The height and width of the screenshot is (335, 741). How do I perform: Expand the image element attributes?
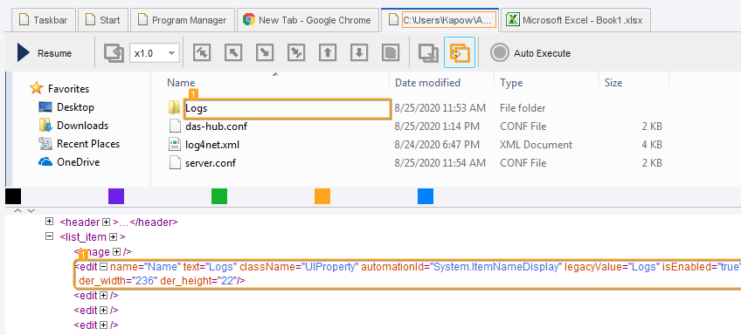pyautogui.click(x=116, y=252)
